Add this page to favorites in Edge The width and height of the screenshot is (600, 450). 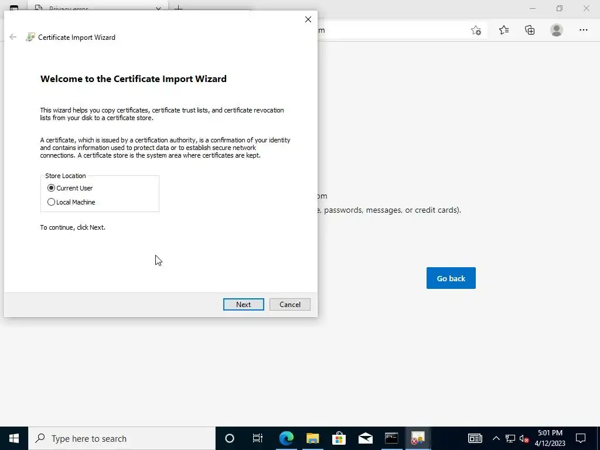click(476, 30)
